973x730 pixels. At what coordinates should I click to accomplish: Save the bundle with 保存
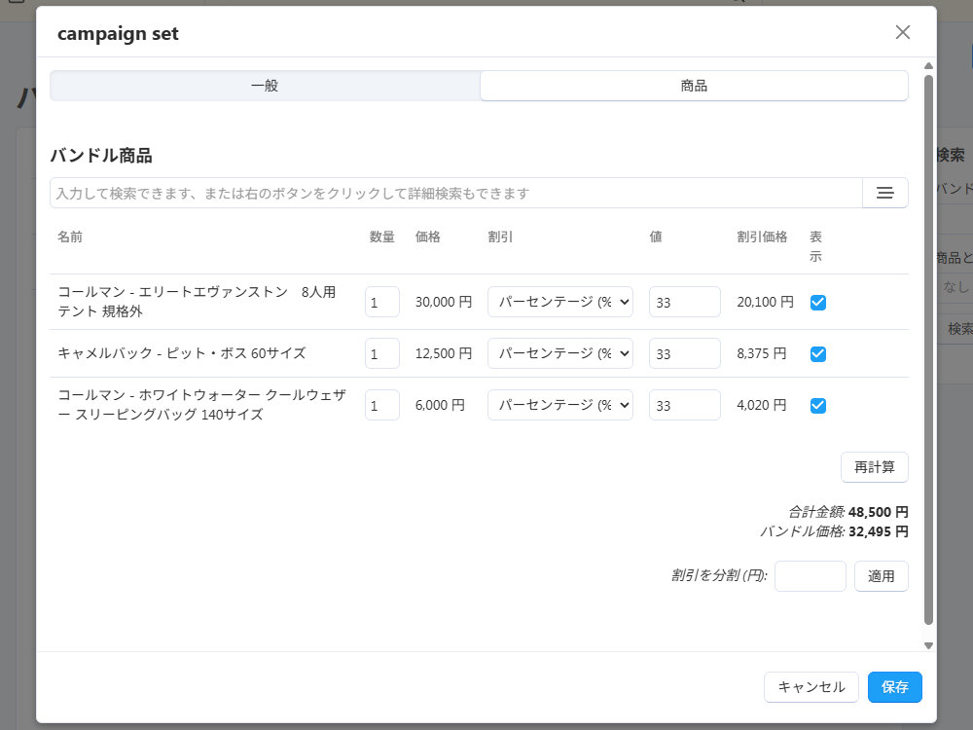click(894, 687)
